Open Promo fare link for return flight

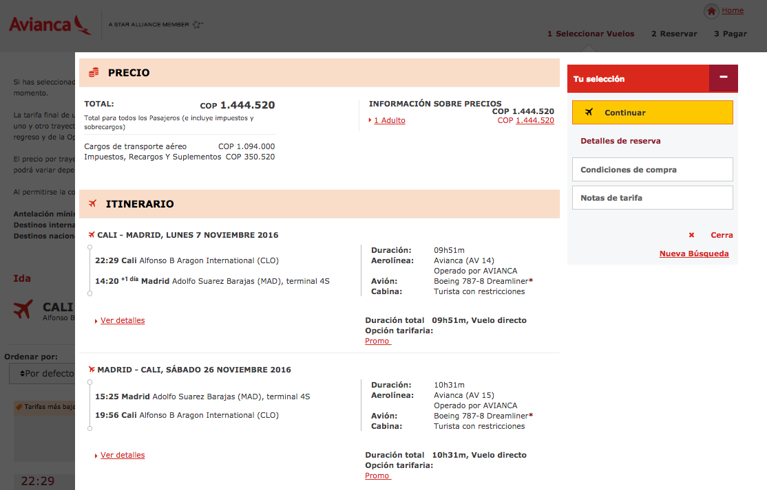[377, 476]
